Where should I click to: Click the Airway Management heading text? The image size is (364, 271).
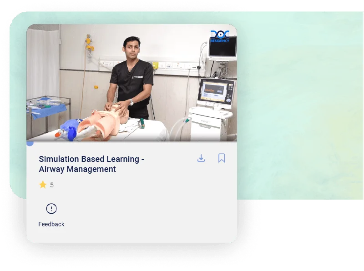coord(77,169)
